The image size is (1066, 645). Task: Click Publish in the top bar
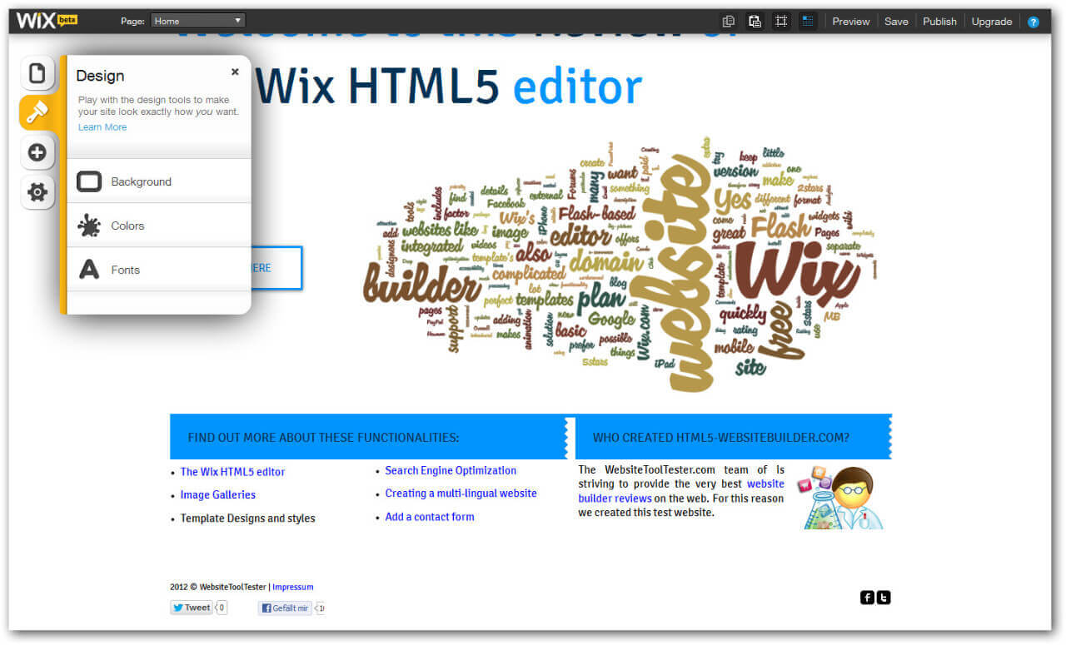click(939, 22)
